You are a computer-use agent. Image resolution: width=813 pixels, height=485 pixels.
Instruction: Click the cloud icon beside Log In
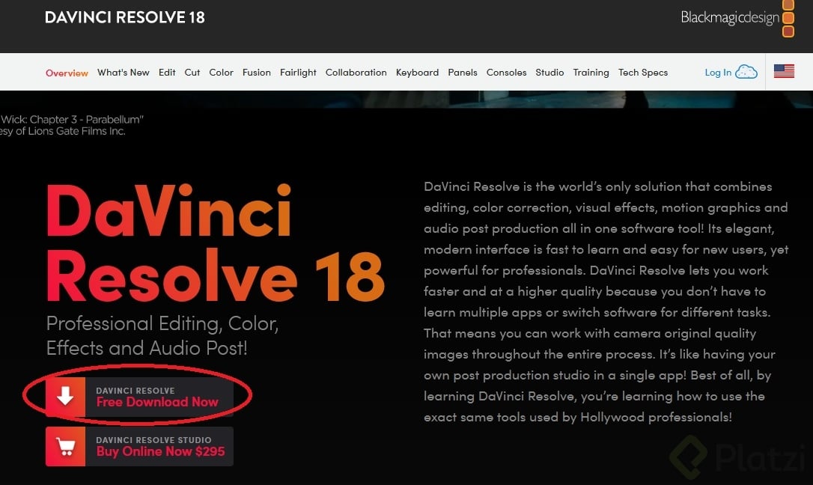[746, 72]
